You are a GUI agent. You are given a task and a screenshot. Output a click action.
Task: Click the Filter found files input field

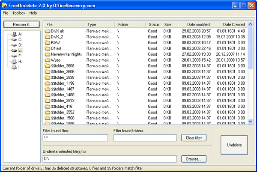(75, 138)
